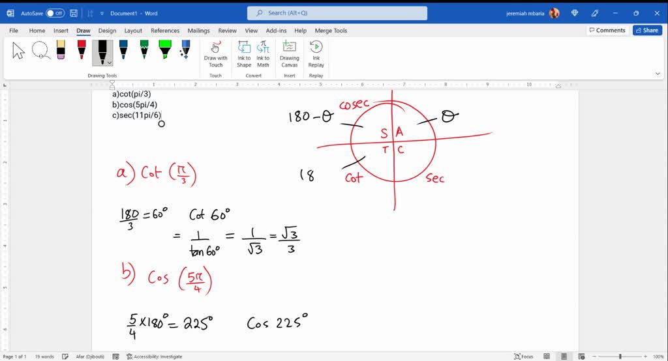Click the right indent marker on ruler

pyautogui.click(x=558, y=85)
